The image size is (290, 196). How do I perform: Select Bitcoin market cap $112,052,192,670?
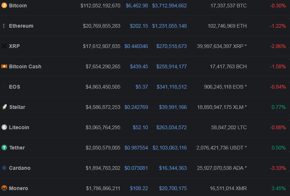[100, 6]
